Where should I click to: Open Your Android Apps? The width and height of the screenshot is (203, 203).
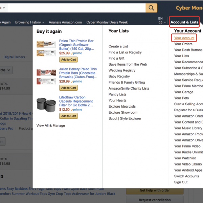(x=188, y=170)
